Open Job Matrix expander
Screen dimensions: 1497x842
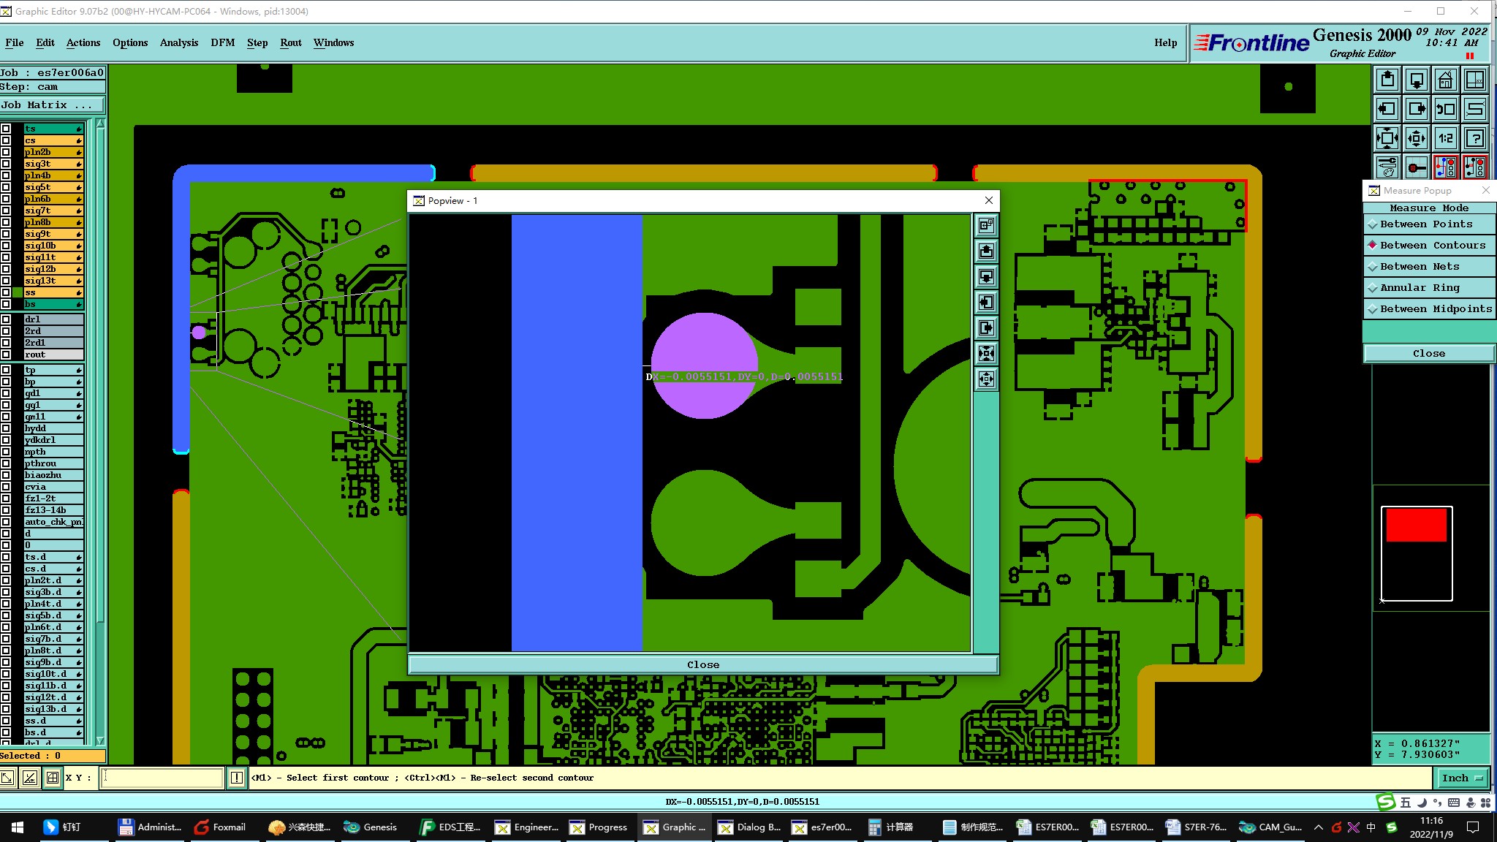coord(51,105)
